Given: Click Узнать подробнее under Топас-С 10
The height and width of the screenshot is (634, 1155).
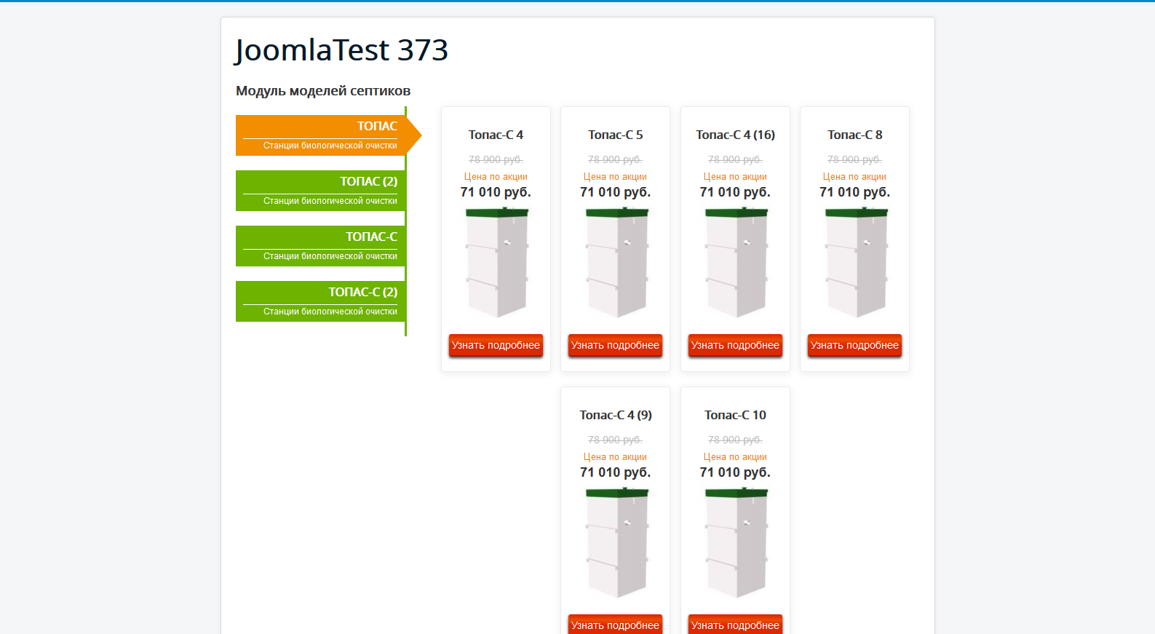Looking at the screenshot, I should coord(735,625).
